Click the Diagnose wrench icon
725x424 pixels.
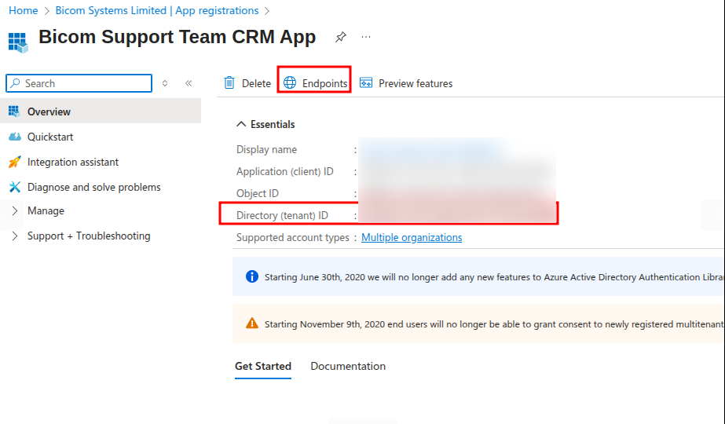pyautogui.click(x=15, y=187)
